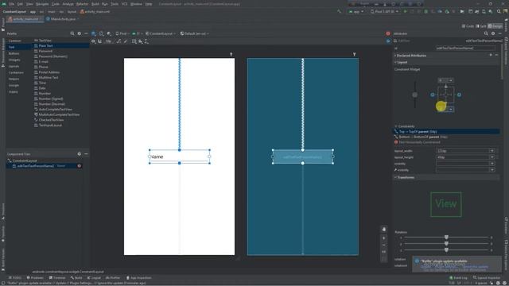Click EditText in blueprint view
Screen dimensions: 509x286
303,157
